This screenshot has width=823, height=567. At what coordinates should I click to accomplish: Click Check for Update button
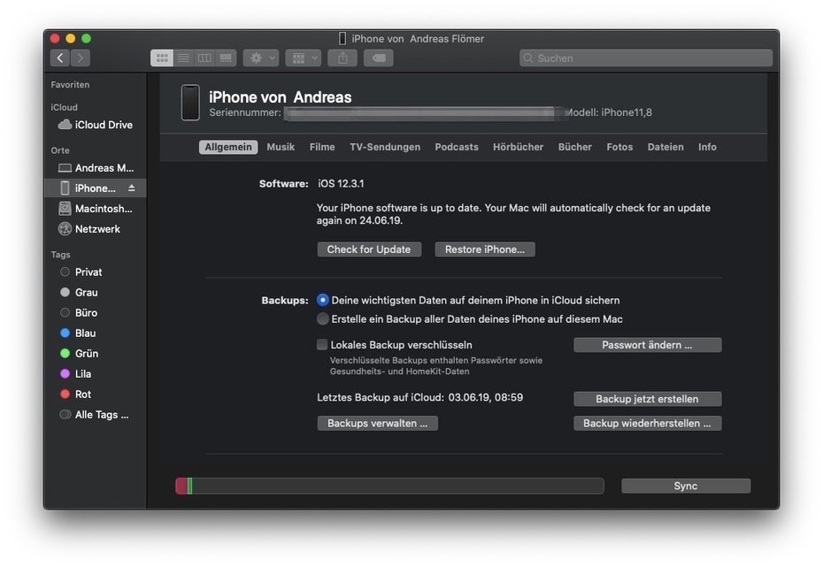369,249
